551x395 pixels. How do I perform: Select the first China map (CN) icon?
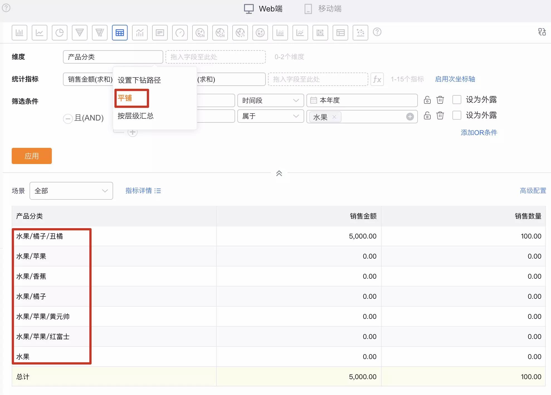click(x=200, y=33)
